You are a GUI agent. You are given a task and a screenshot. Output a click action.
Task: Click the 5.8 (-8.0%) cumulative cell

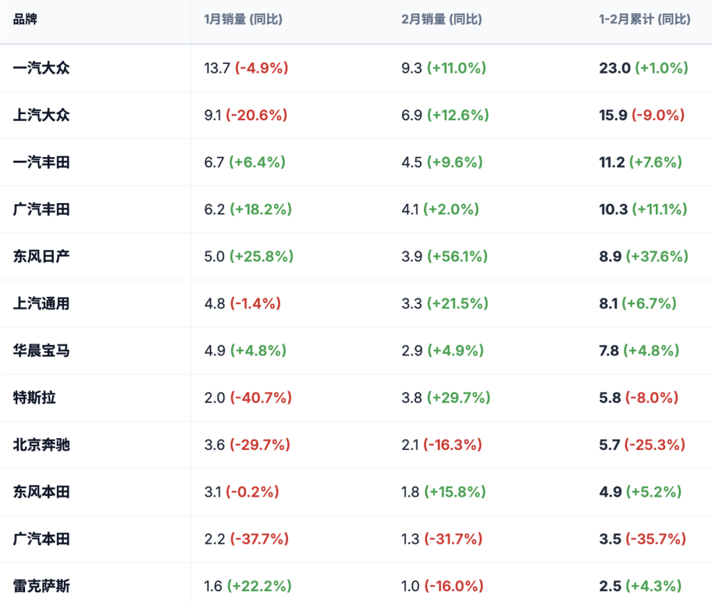coord(638,398)
